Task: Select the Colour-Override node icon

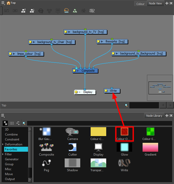Action: pos(124,131)
